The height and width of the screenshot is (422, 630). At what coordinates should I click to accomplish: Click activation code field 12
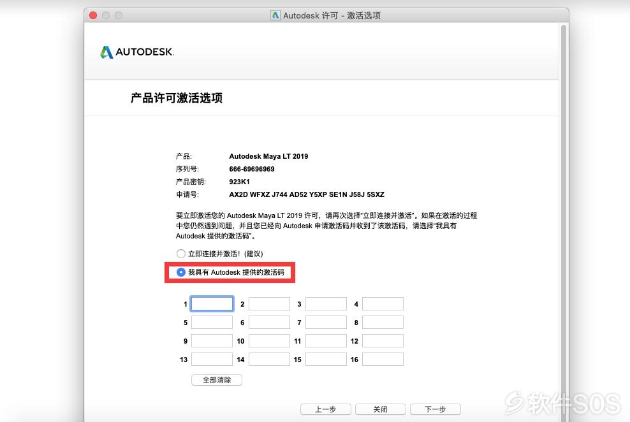(383, 341)
